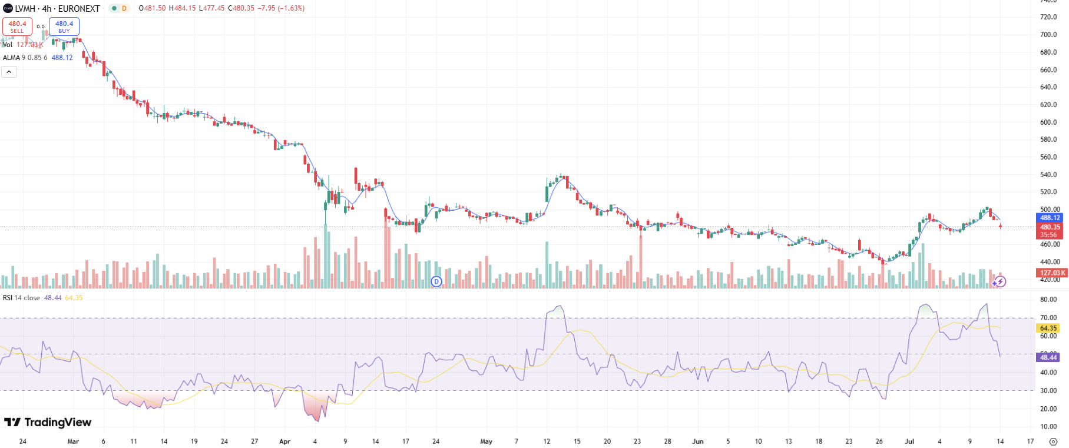Image resolution: width=1069 pixels, height=448 pixels.
Task: Collapse the indicator legend with the chevron
Action: tap(9, 72)
